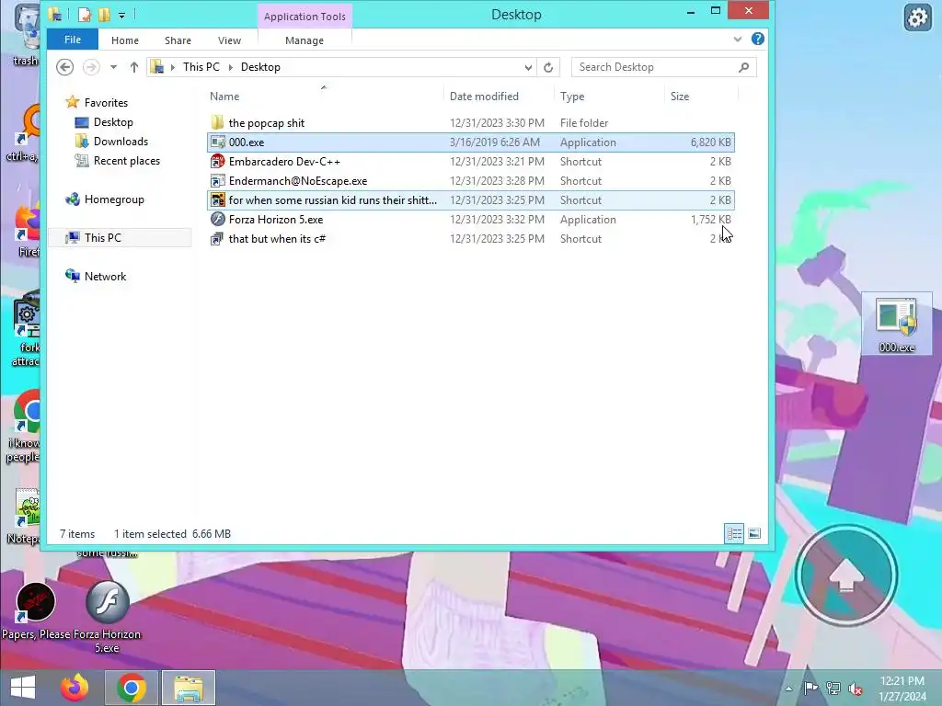Viewport: 942px width, 706px height.
Task: Click the Properties icon in quick access toolbar
Action: click(85, 15)
